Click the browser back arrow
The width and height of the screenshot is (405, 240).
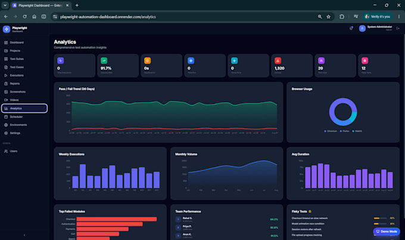6,17
